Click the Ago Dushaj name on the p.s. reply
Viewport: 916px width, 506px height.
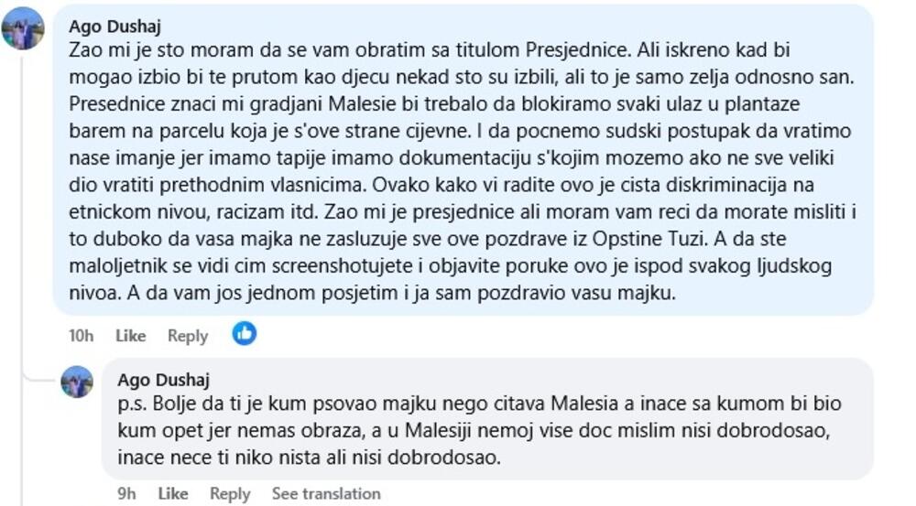tap(164, 380)
